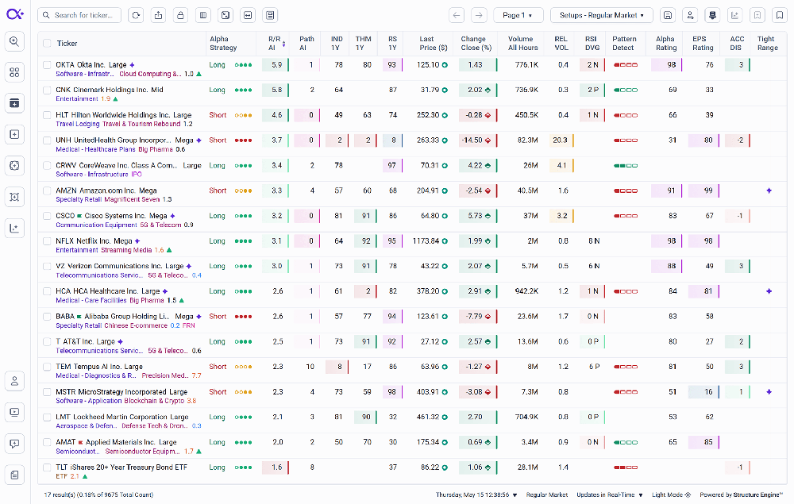794x504 pixels.
Task: Check the TLT row checkbox
Action: pyautogui.click(x=47, y=467)
